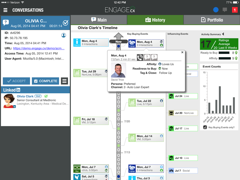240x180 pixels.
Task: Tap the tallest bar in Event Counts chart
Action: click(220, 100)
